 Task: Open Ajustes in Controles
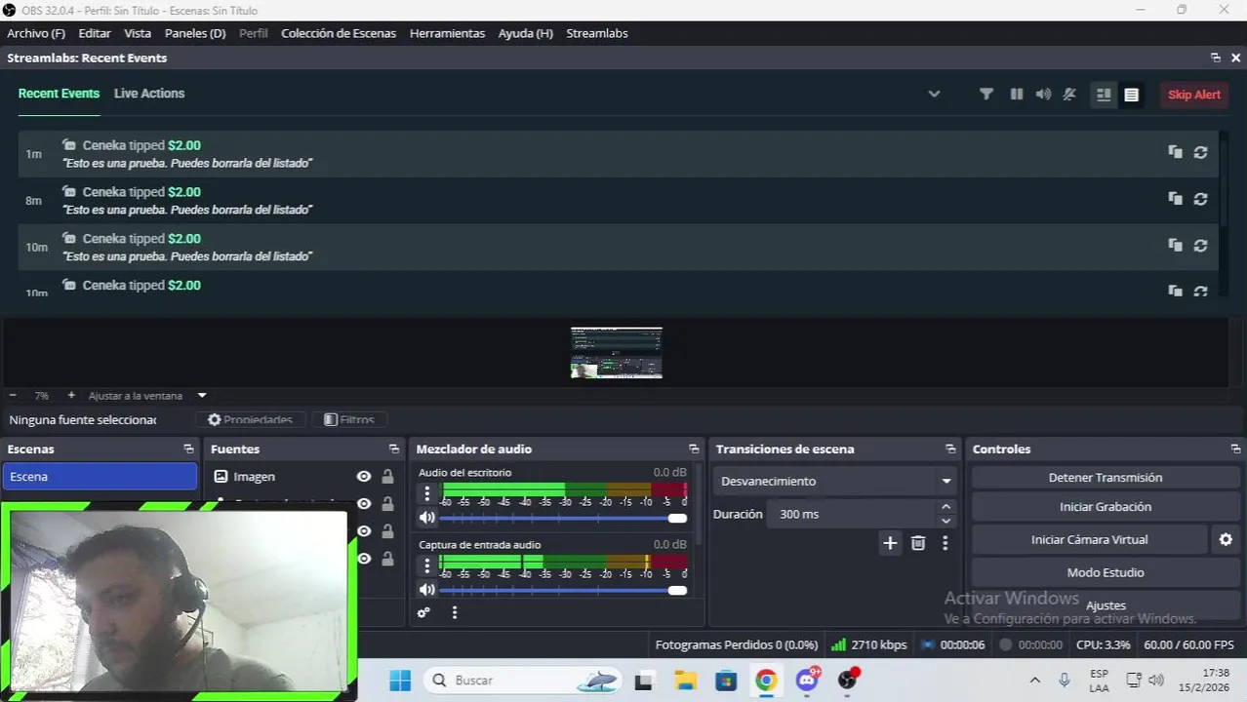pos(1106,605)
